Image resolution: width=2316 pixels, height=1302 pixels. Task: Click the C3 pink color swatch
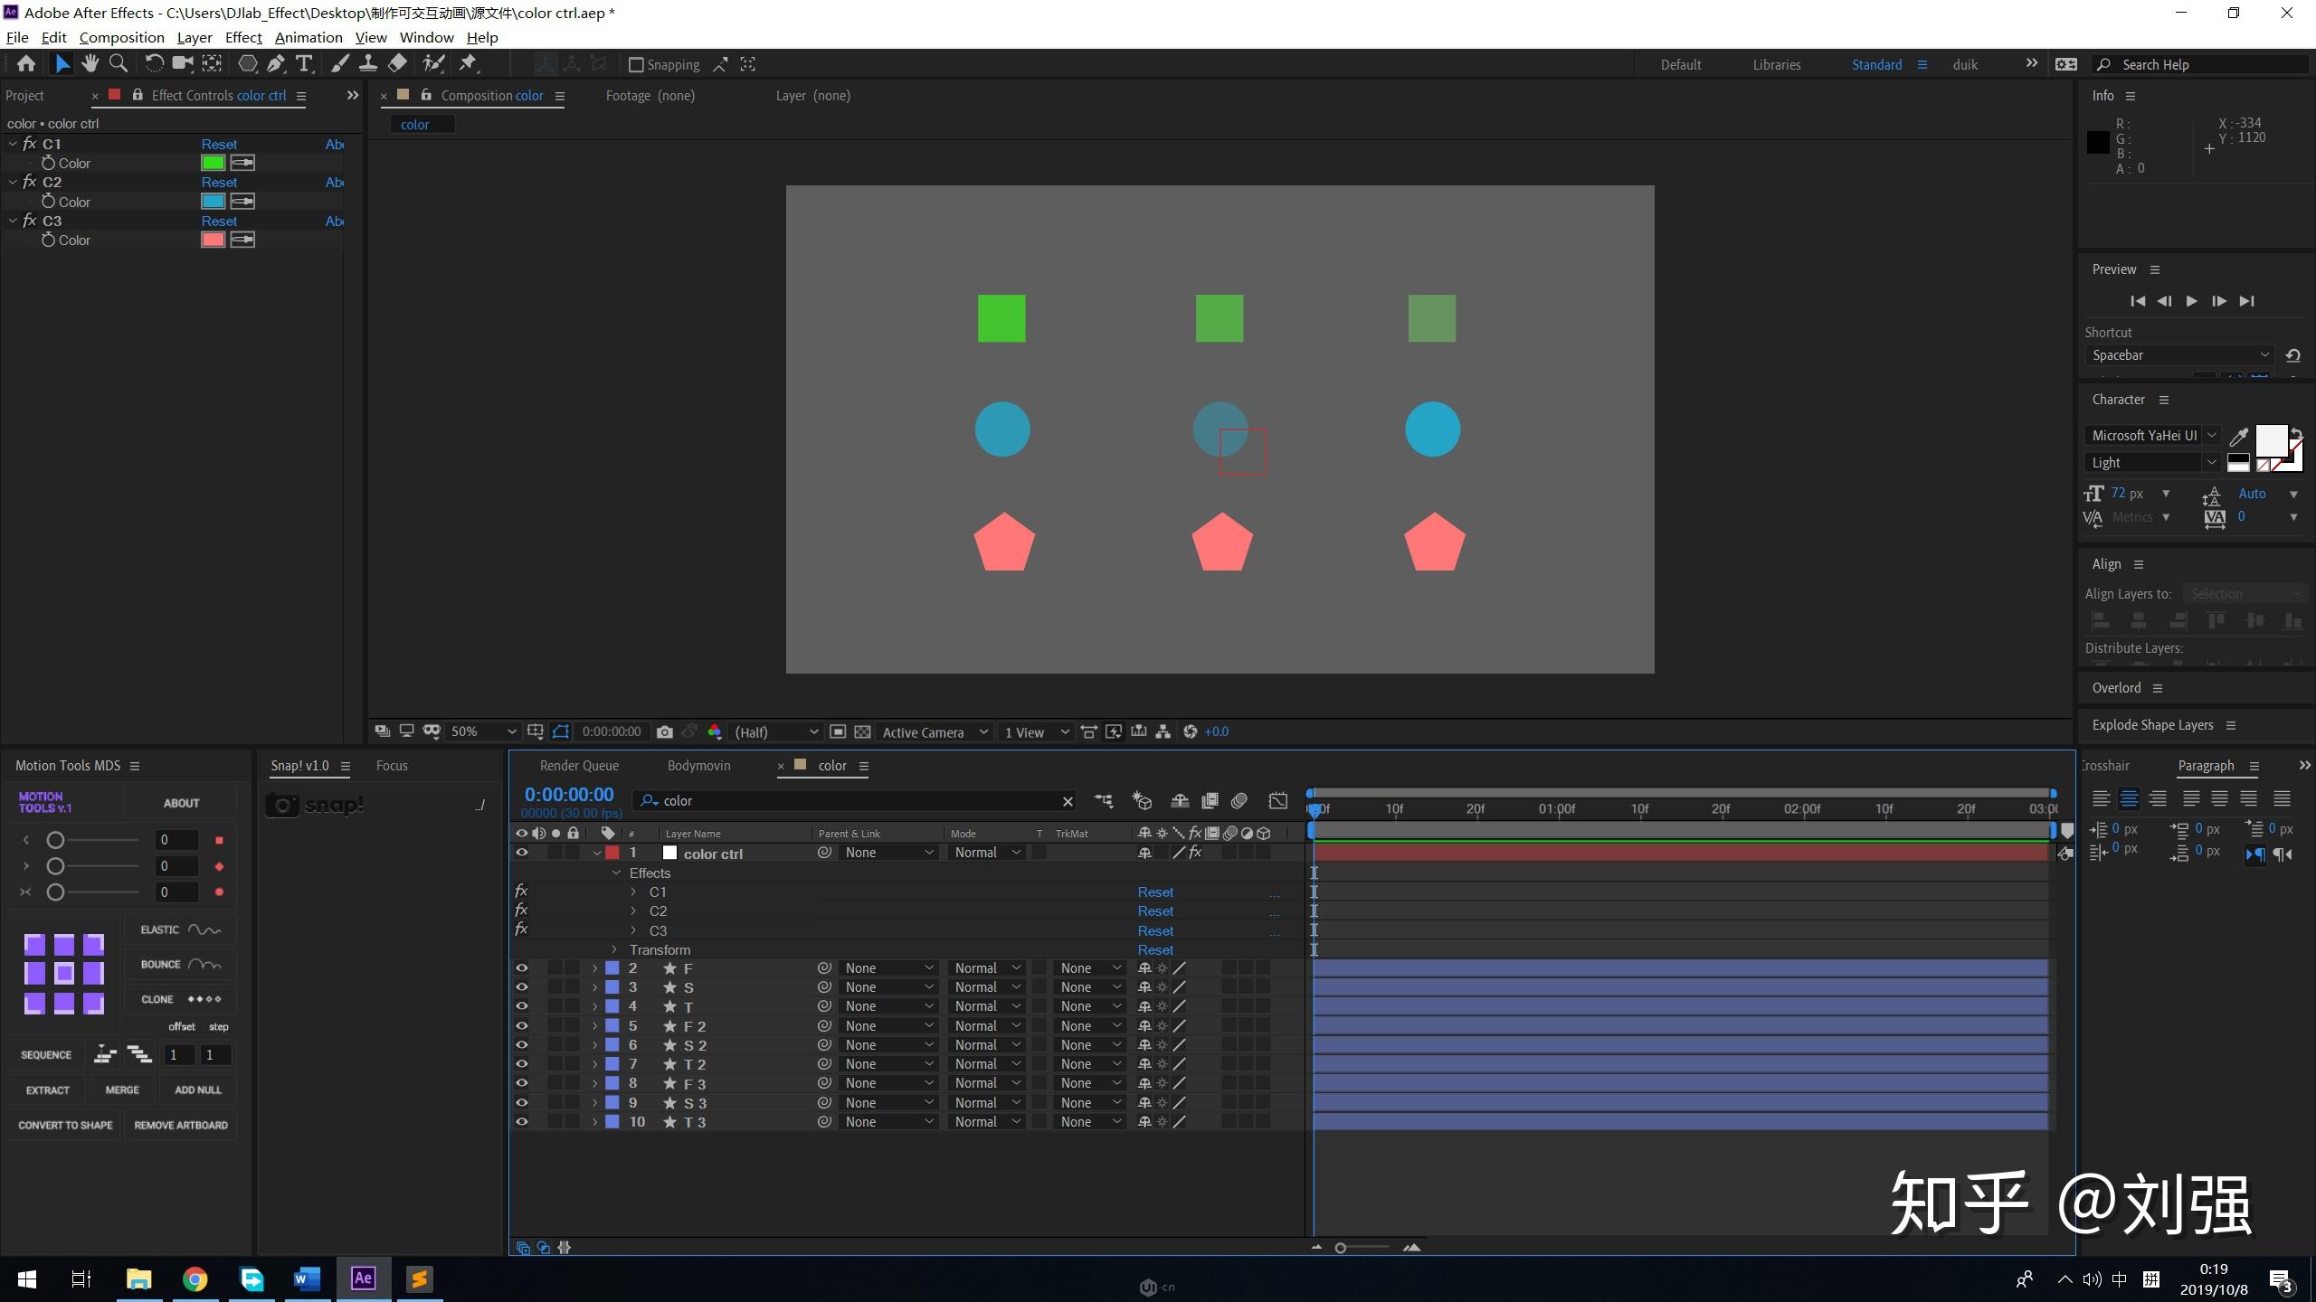click(213, 240)
